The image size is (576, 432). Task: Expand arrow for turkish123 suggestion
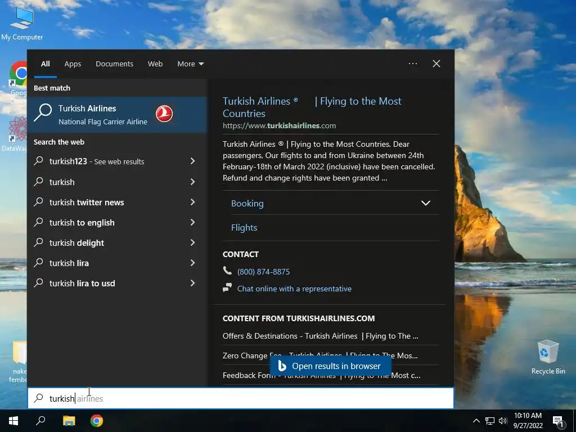(192, 161)
